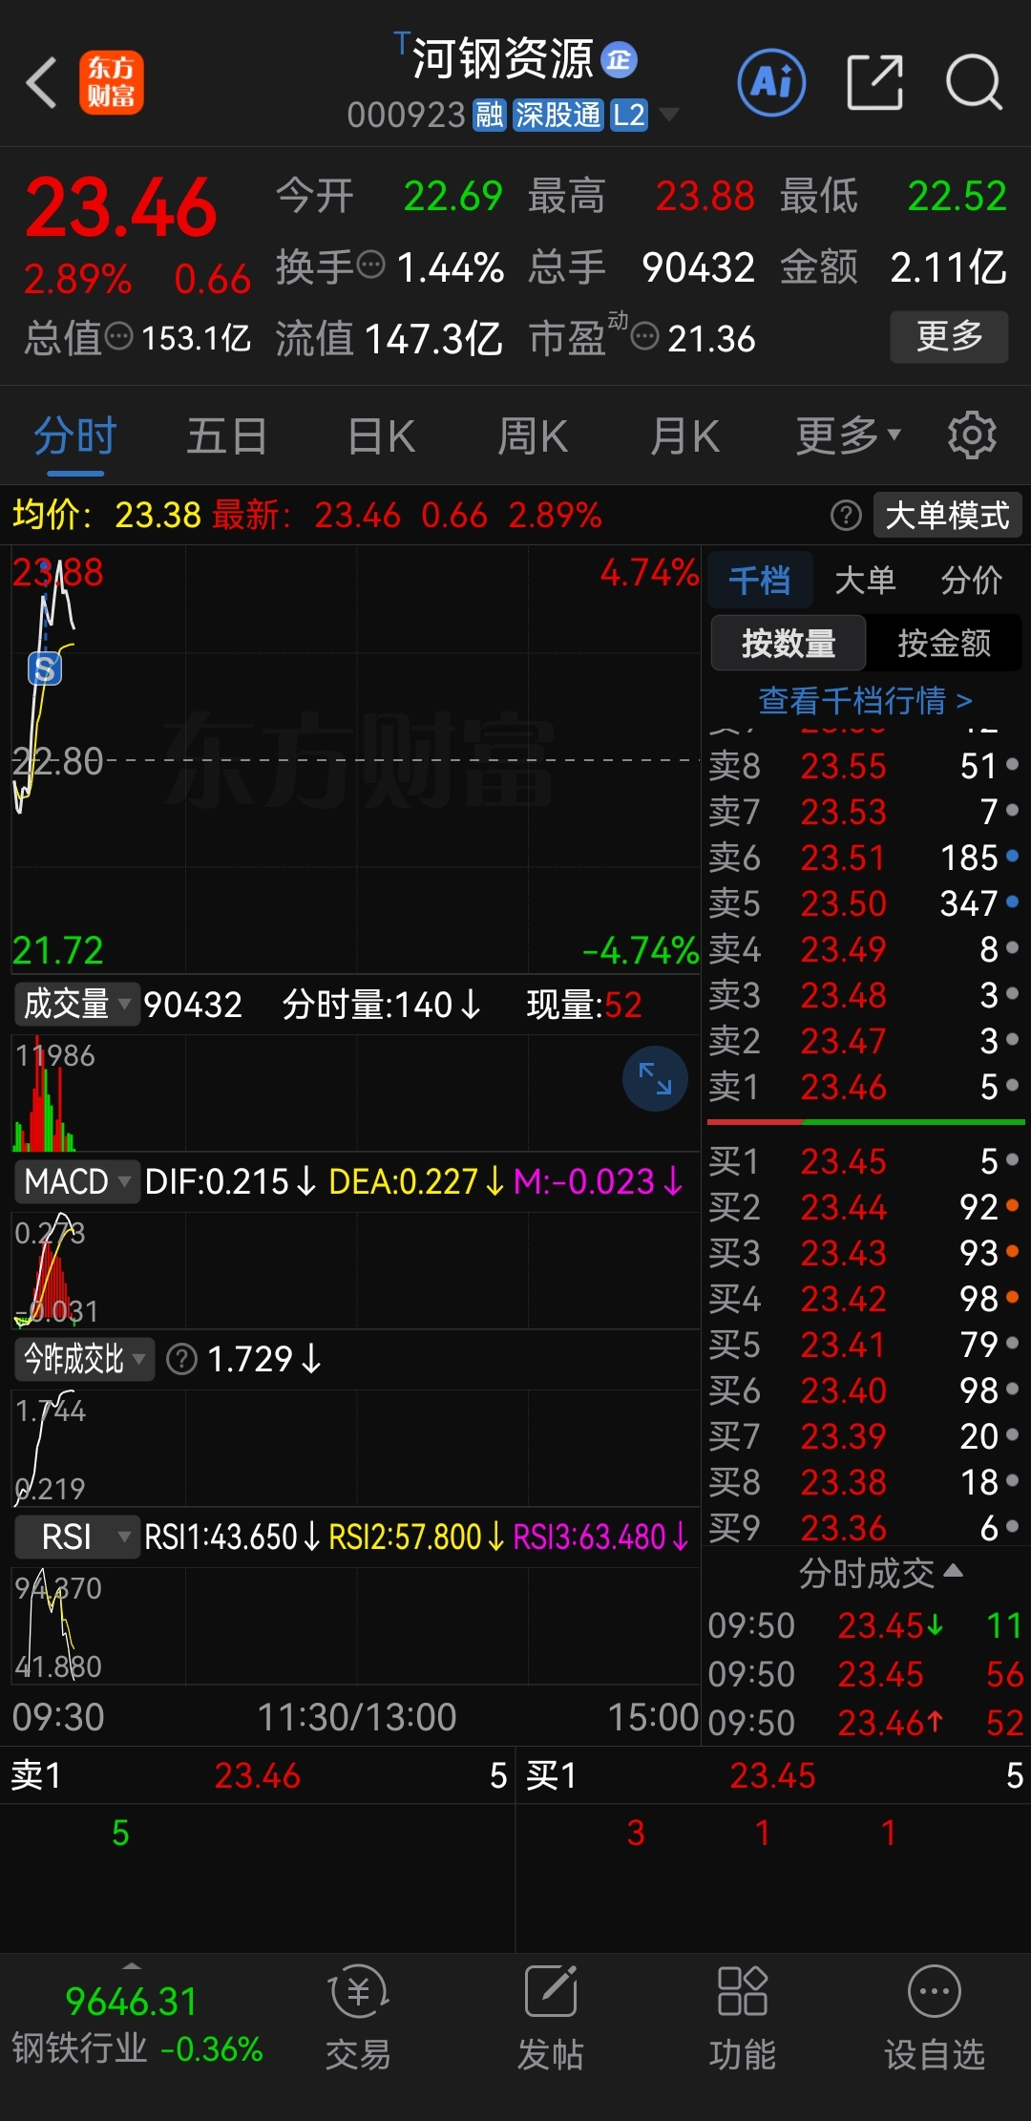Image resolution: width=1031 pixels, height=2121 pixels.
Task: Tap the blue S marker on chart
Action: click(45, 668)
